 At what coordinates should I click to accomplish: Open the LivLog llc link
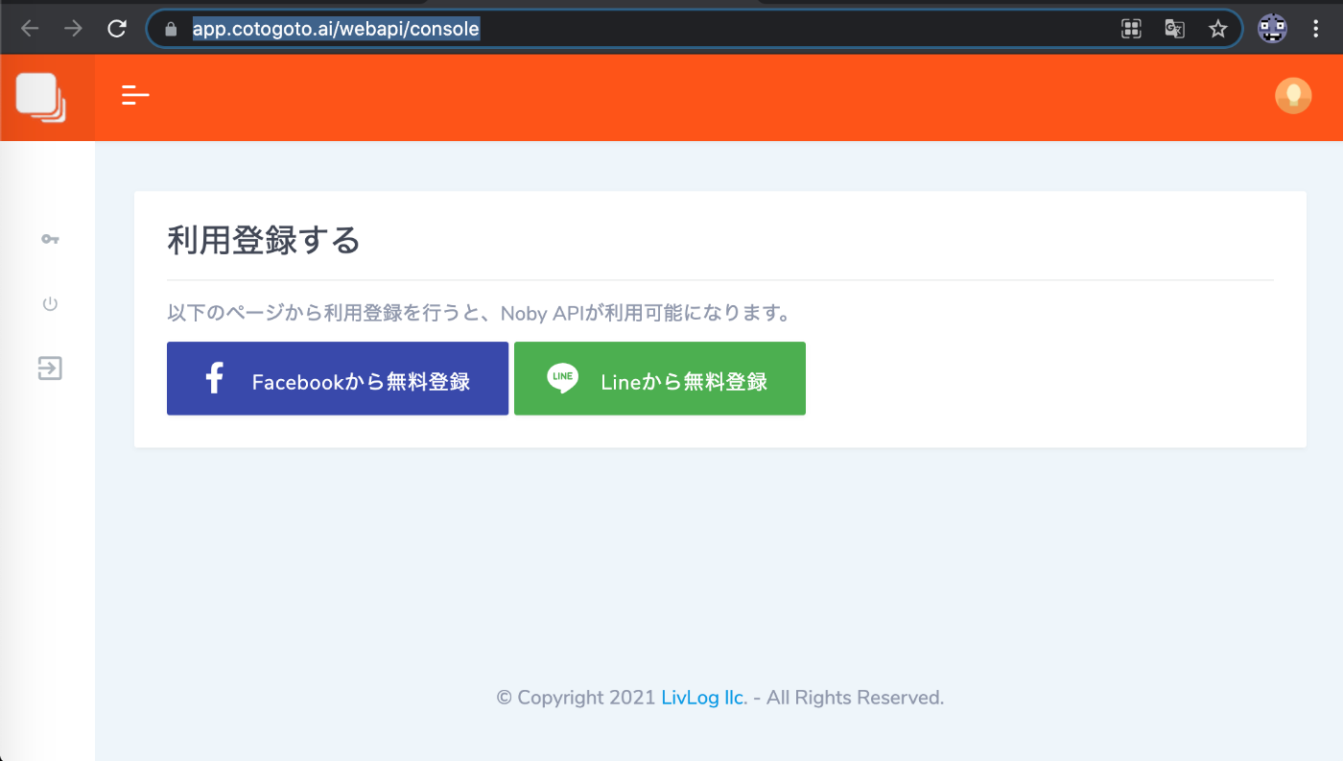point(702,698)
